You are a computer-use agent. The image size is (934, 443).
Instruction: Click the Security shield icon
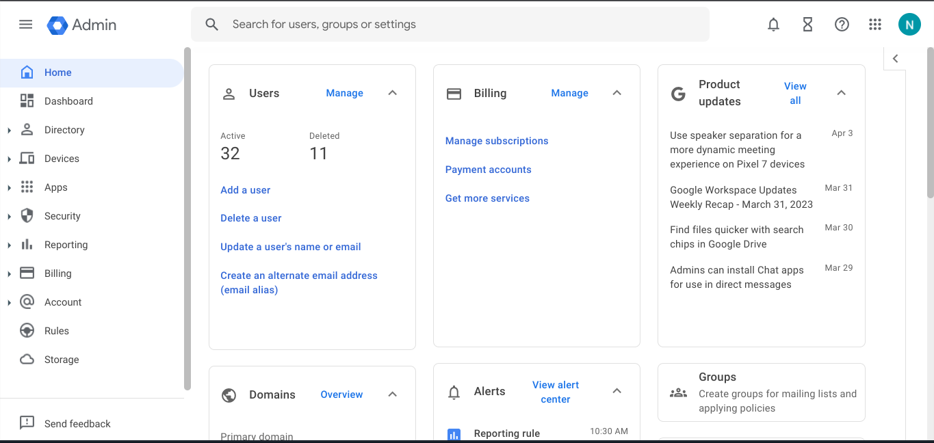[27, 216]
